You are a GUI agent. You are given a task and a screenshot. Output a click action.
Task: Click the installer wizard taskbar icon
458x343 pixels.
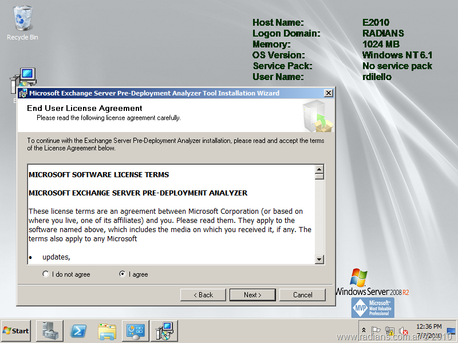(164, 331)
